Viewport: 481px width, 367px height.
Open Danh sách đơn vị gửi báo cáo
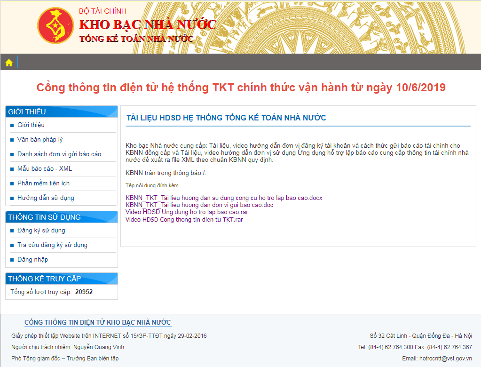coord(59,154)
